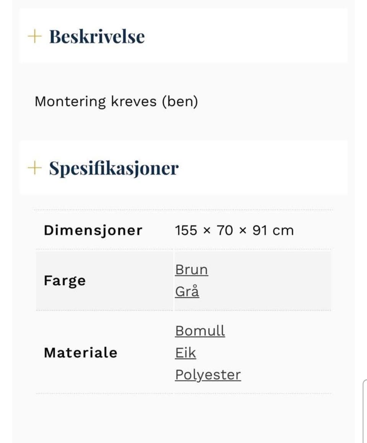The width and height of the screenshot is (367, 443).
Task: Click the Farge row label
Action: [65, 280]
